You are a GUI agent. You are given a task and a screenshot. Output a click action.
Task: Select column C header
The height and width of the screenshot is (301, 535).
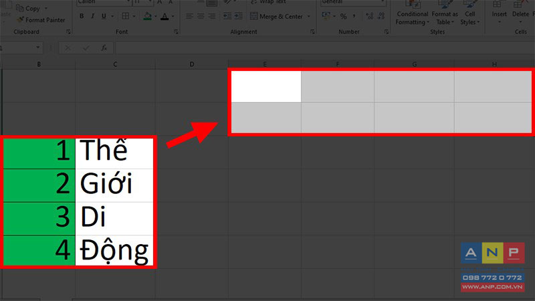pyautogui.click(x=115, y=64)
